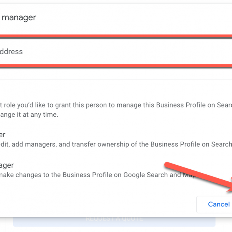Click the empty dialog area left of Cancel
Image resolution: width=232 pixels, height=232 pixels.
[97, 203]
